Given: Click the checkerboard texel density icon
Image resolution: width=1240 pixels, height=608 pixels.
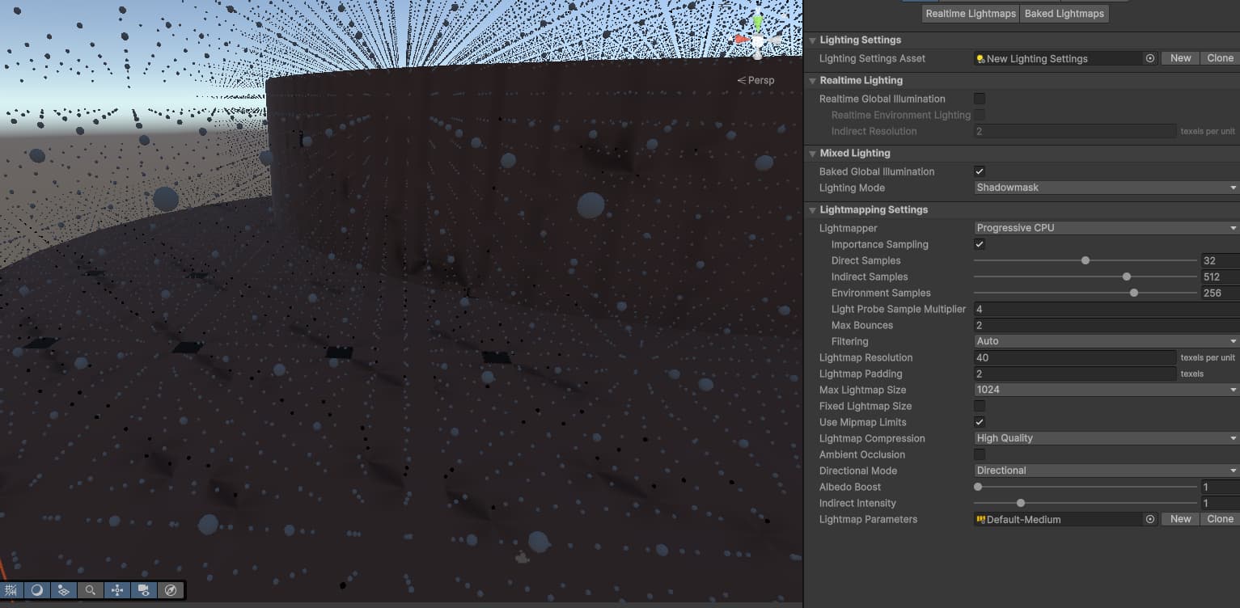Looking at the screenshot, I should point(63,590).
